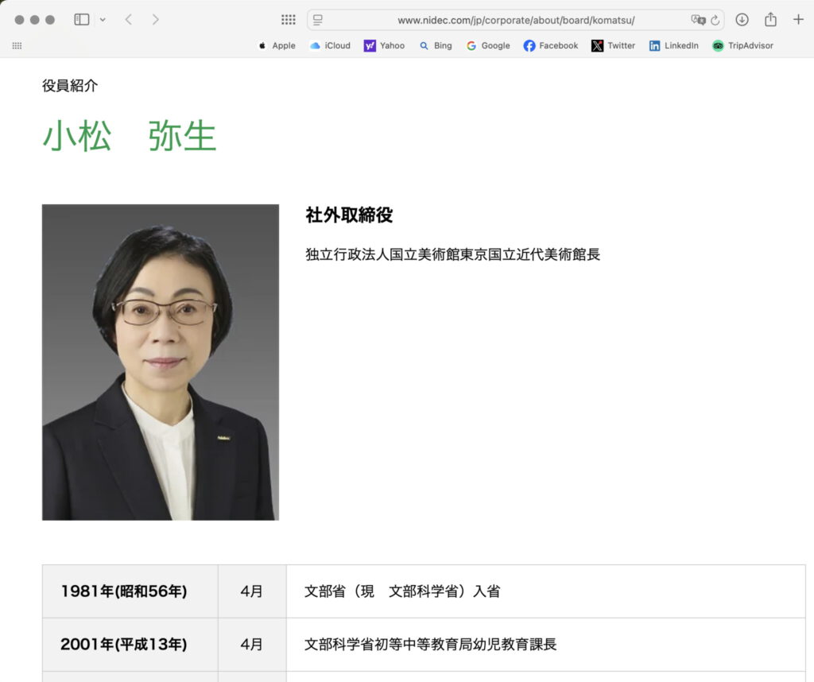814x682 pixels.
Task: Go forward to the next page
Action: [155, 20]
